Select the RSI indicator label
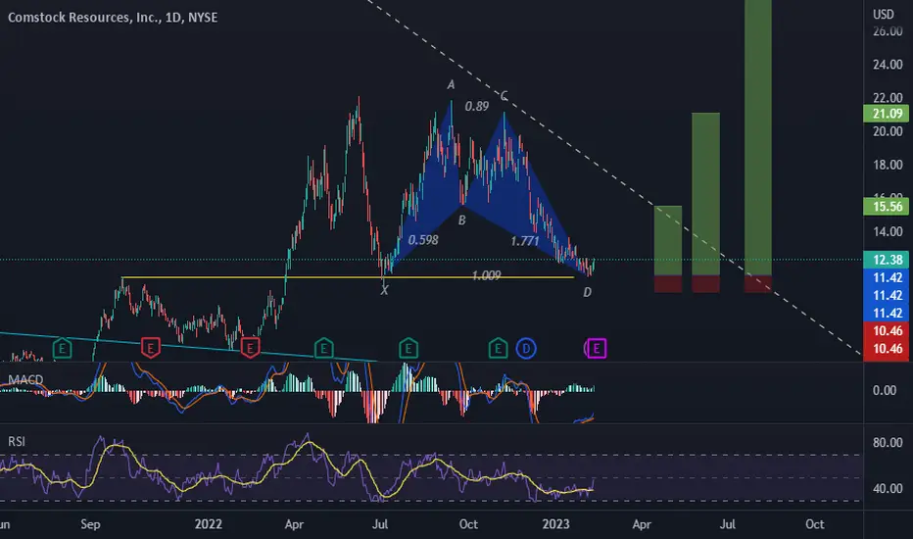Screen dimensions: 913x539 click(17, 442)
